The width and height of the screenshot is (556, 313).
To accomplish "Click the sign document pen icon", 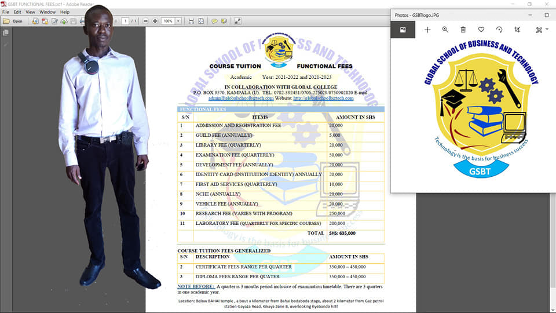I will tap(54, 21).
